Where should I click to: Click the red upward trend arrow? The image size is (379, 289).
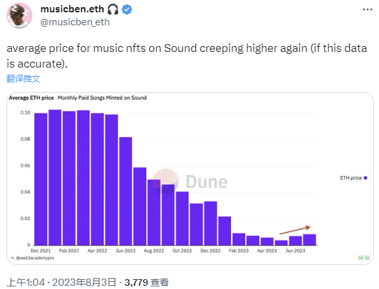295,230
